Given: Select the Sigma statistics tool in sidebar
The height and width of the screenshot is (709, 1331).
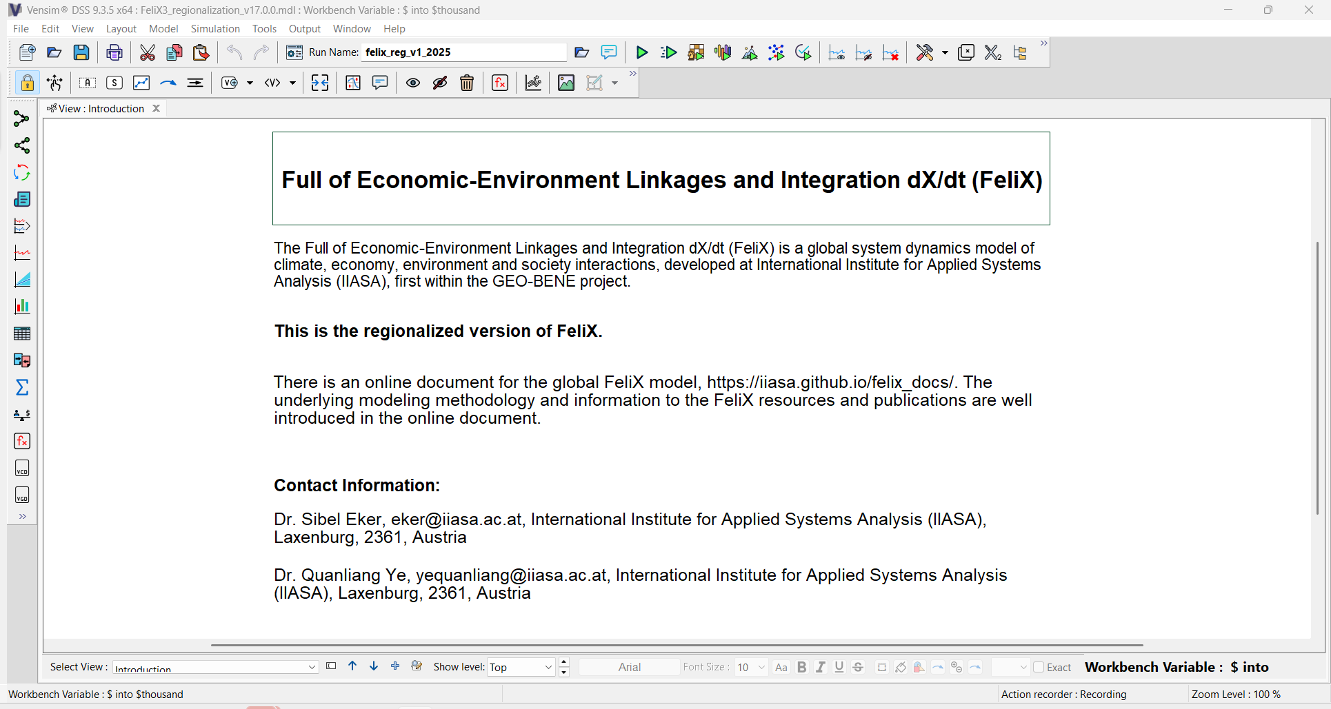Looking at the screenshot, I should [22, 387].
